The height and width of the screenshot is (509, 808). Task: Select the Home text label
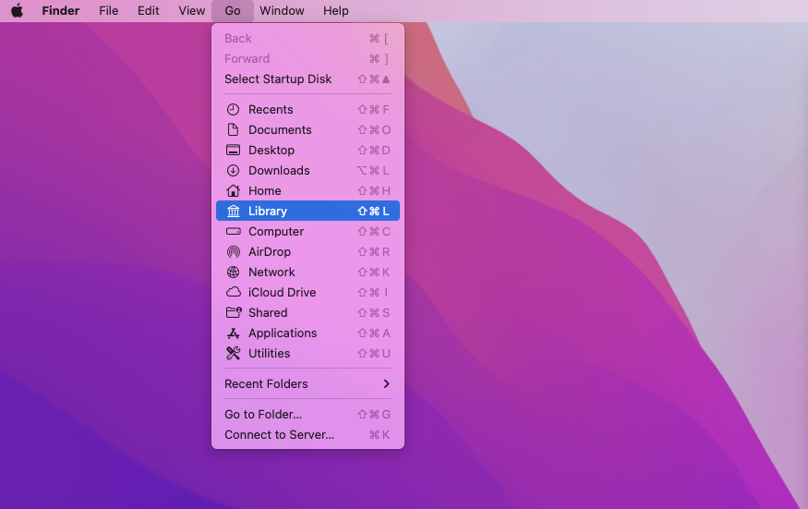pos(265,190)
